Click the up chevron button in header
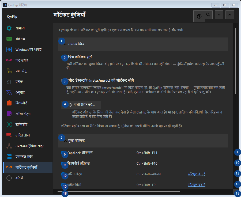 (230, 15)
